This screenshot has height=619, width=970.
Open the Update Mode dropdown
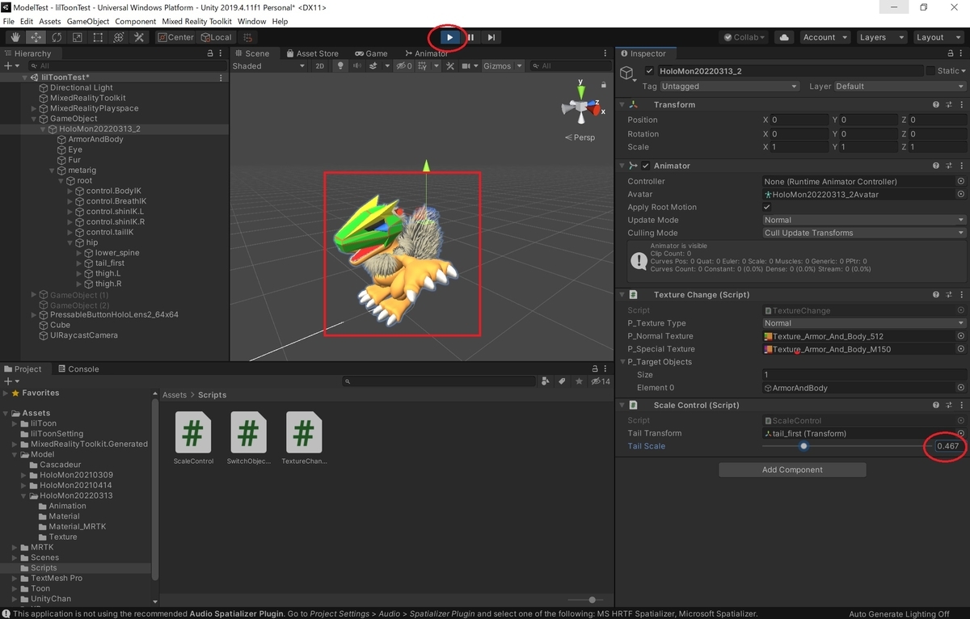(864, 220)
